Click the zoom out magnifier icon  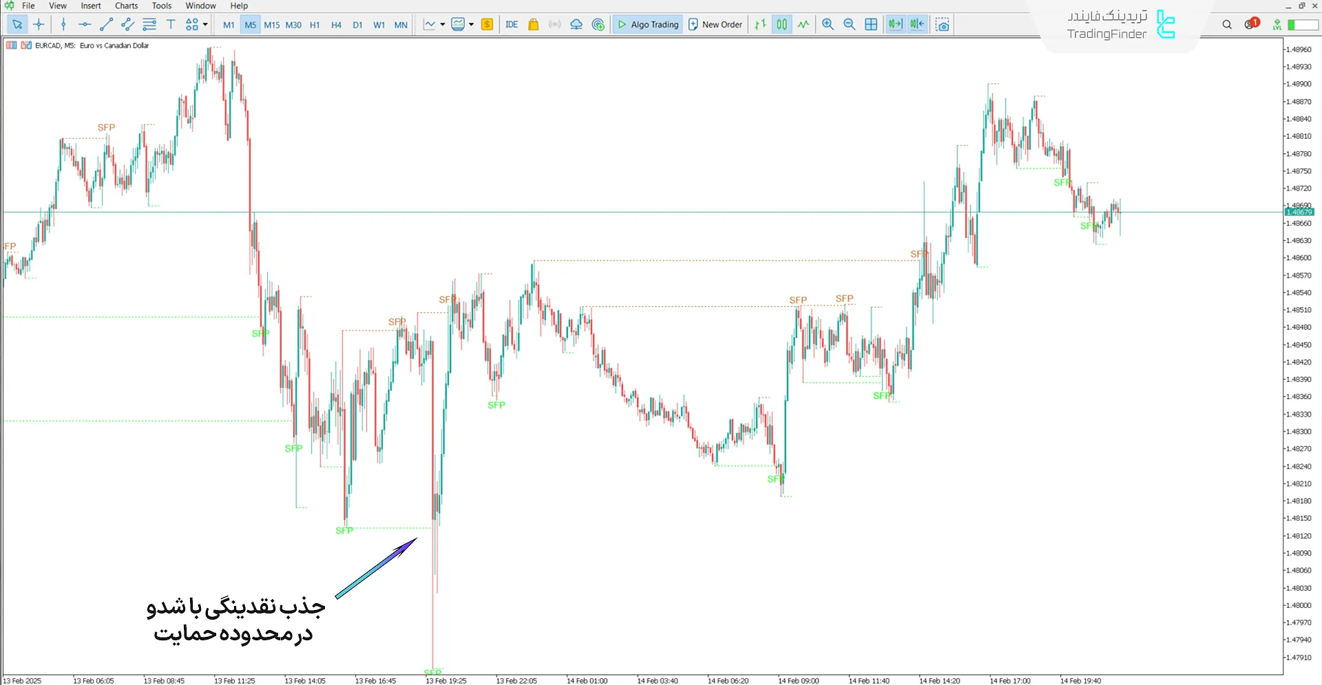[849, 25]
